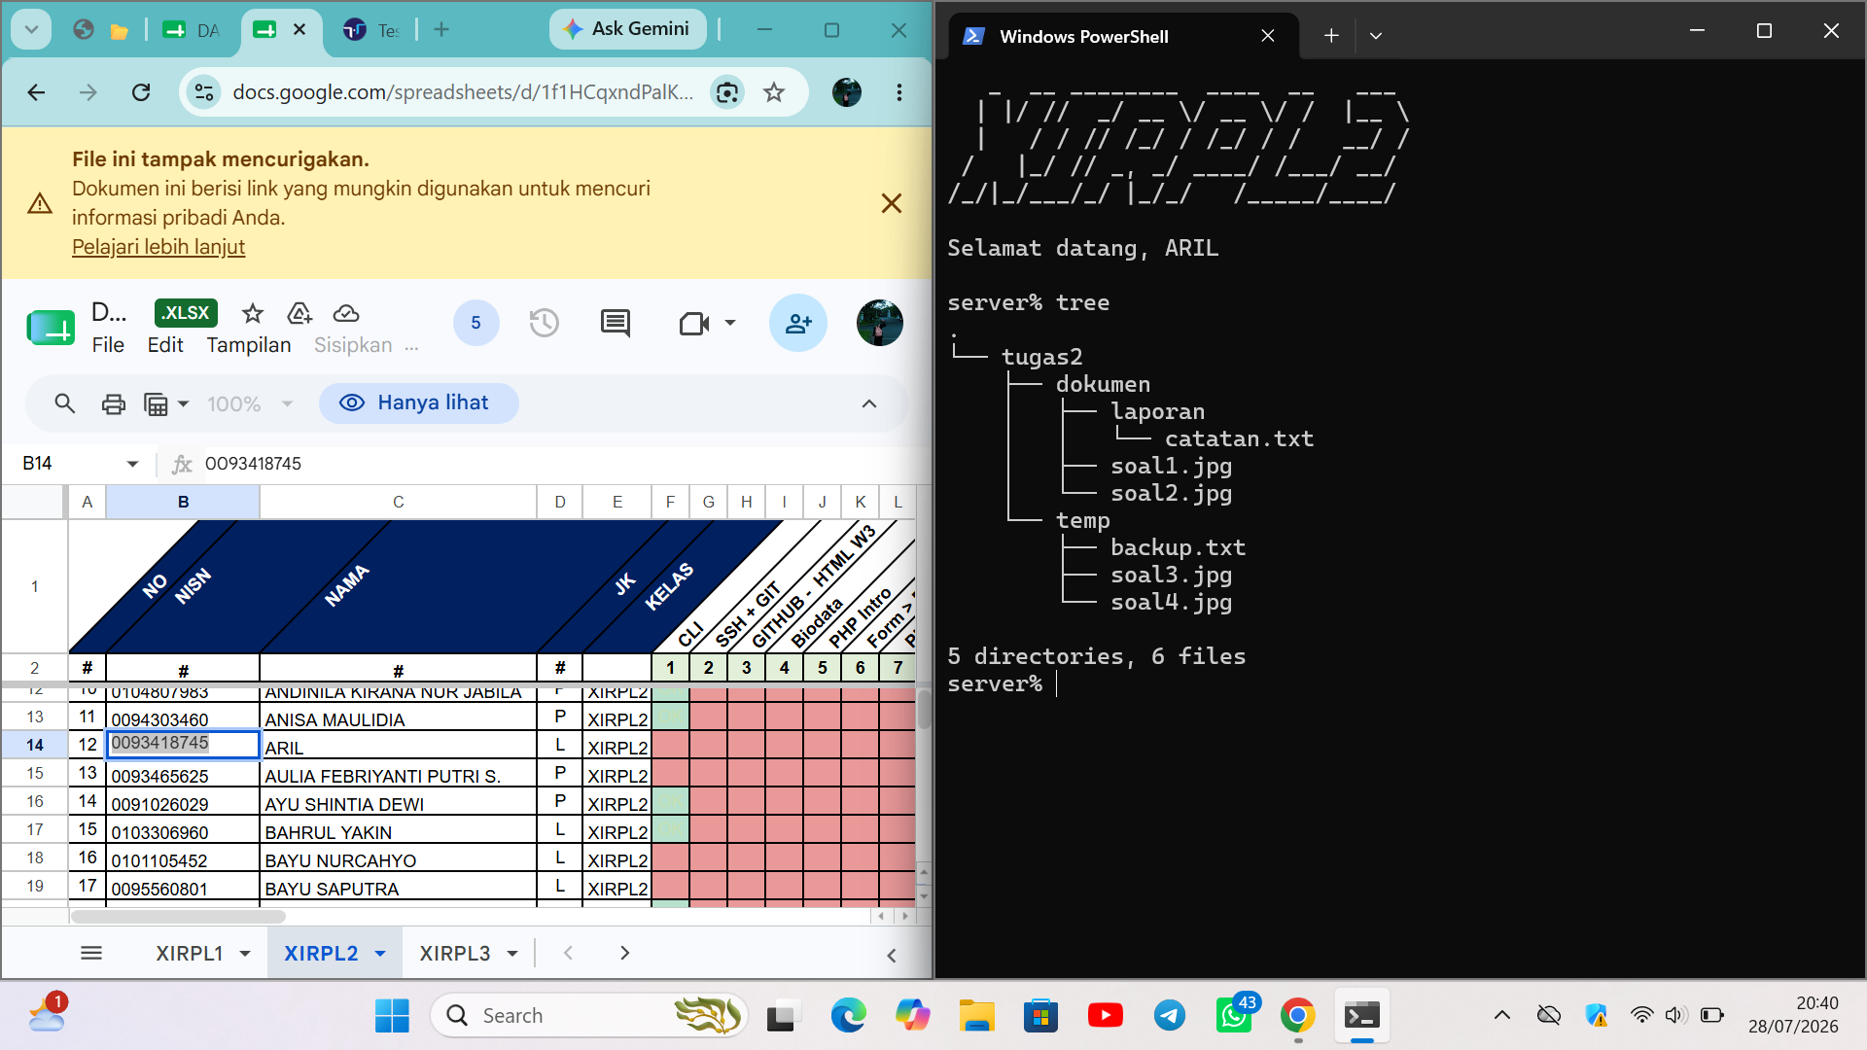Print the spreadsheet
Viewport: 1867px width, 1050px height.
pos(114,403)
